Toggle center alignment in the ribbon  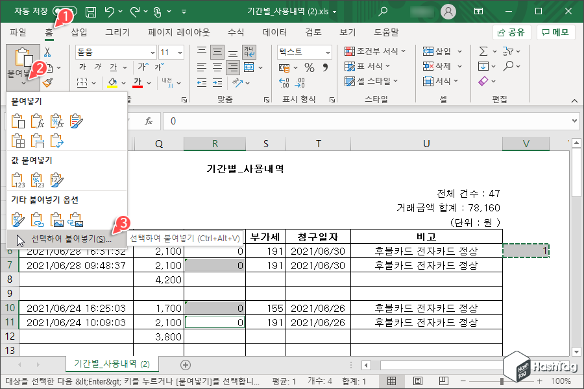point(217,67)
